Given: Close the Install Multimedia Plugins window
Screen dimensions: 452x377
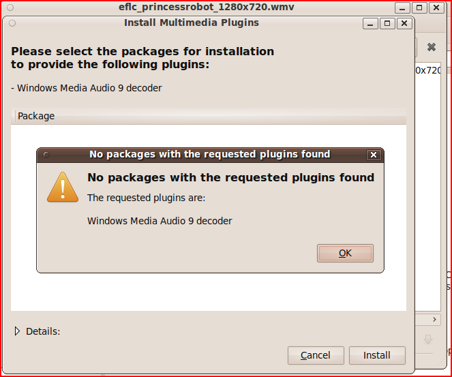Looking at the screenshot, I should [404, 23].
